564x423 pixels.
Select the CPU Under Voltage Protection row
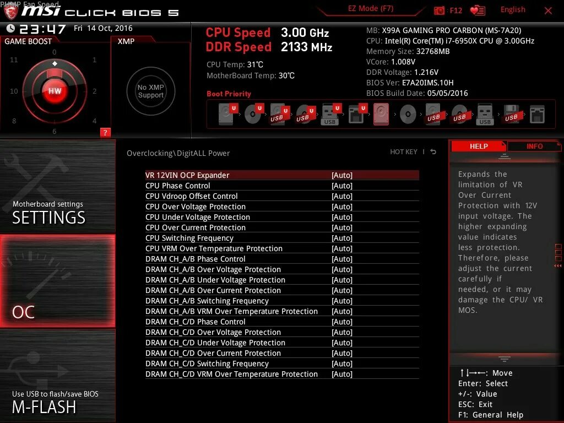pyautogui.click(x=282, y=217)
